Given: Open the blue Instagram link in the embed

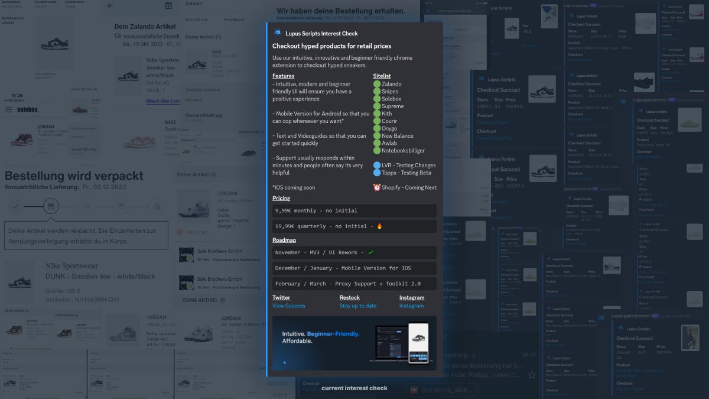Looking at the screenshot, I should [x=411, y=306].
